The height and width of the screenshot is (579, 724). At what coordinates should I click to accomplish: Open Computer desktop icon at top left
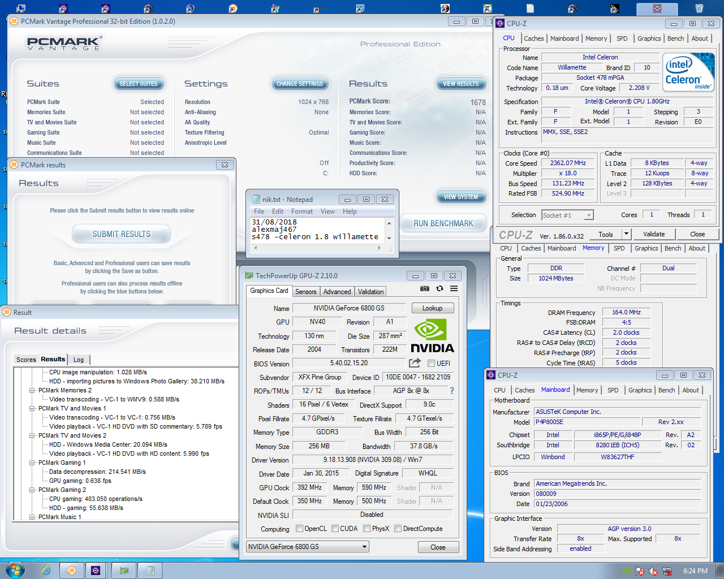(x=20, y=8)
